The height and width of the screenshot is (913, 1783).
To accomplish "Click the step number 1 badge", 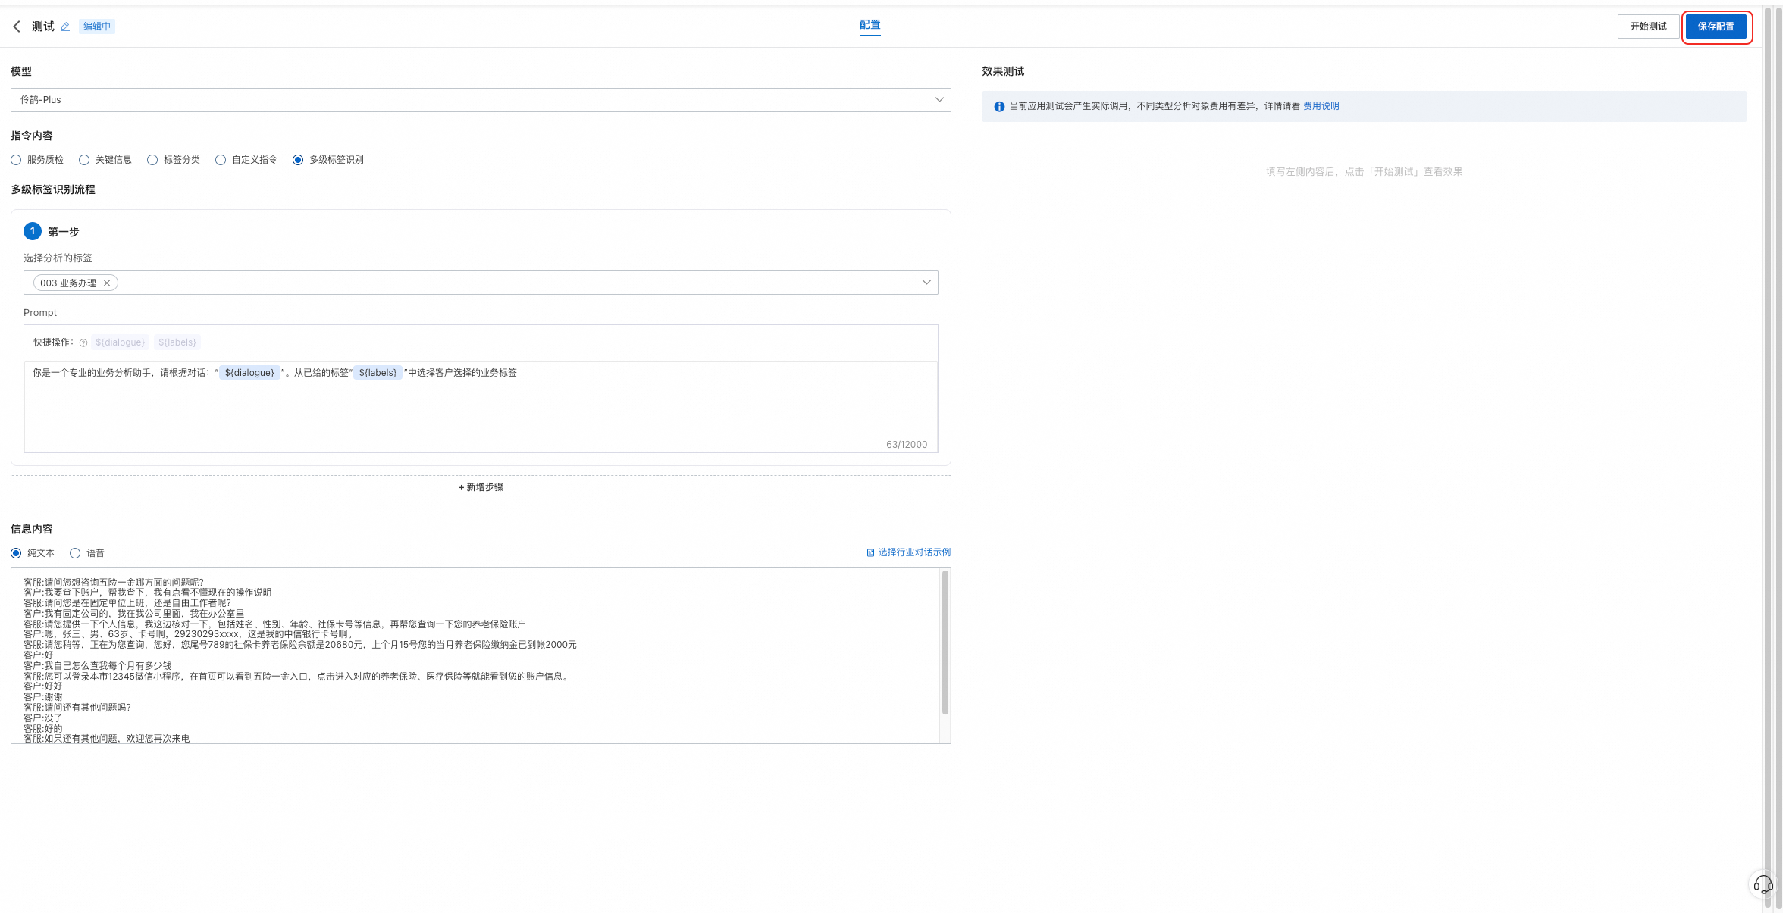I will coord(33,231).
